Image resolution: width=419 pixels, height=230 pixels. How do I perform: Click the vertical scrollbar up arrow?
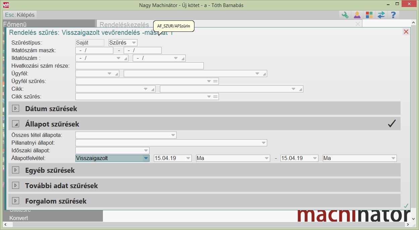point(413,23)
